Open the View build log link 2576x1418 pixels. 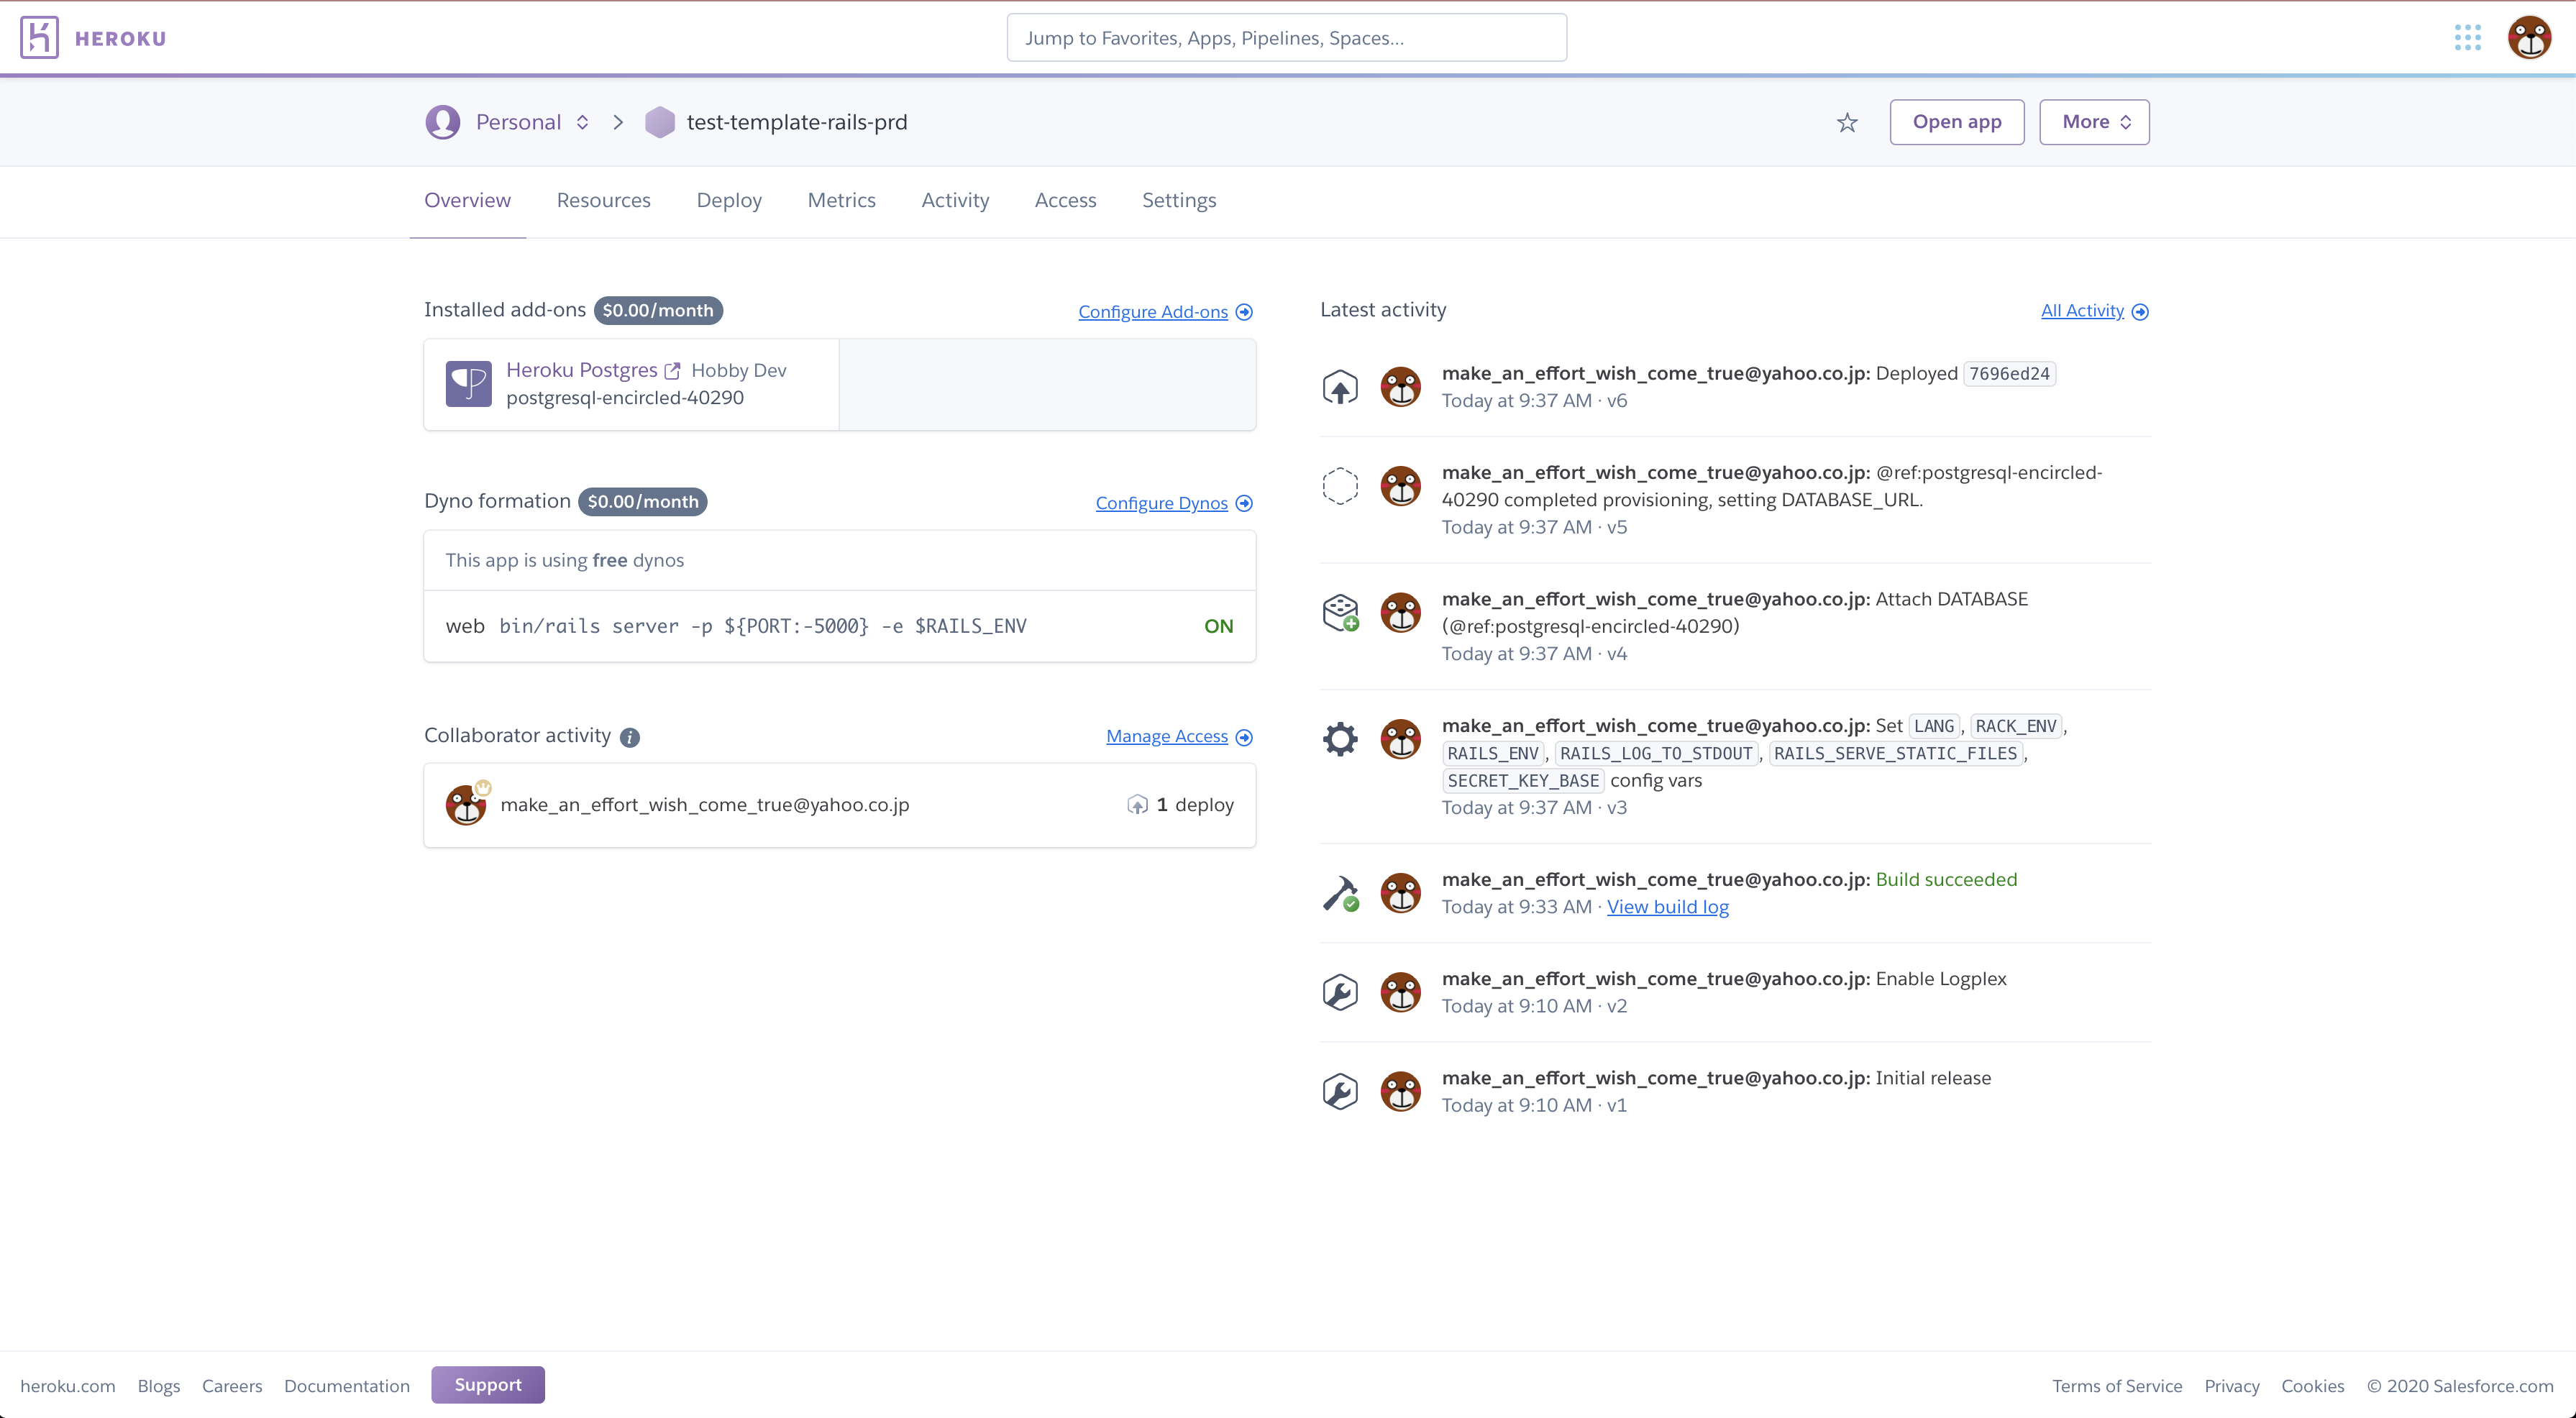tap(1667, 907)
